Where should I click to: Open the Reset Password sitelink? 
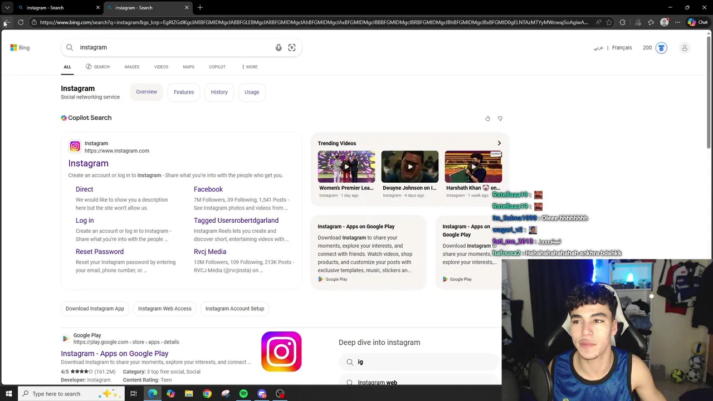point(100,252)
